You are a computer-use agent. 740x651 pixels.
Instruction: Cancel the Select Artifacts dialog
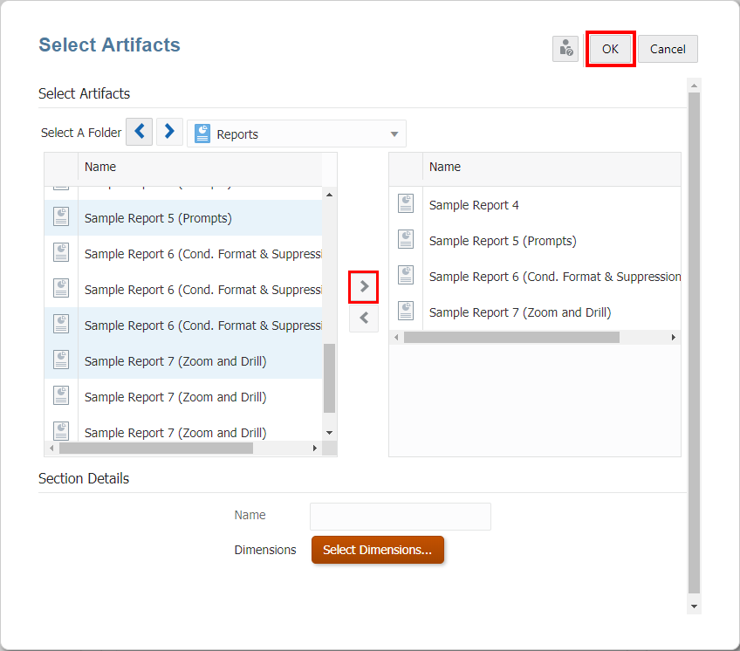pos(668,49)
